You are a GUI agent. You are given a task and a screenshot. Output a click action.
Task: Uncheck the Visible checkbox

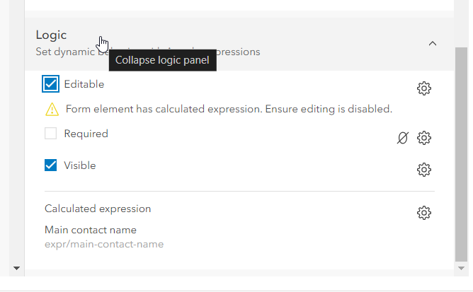(x=51, y=165)
